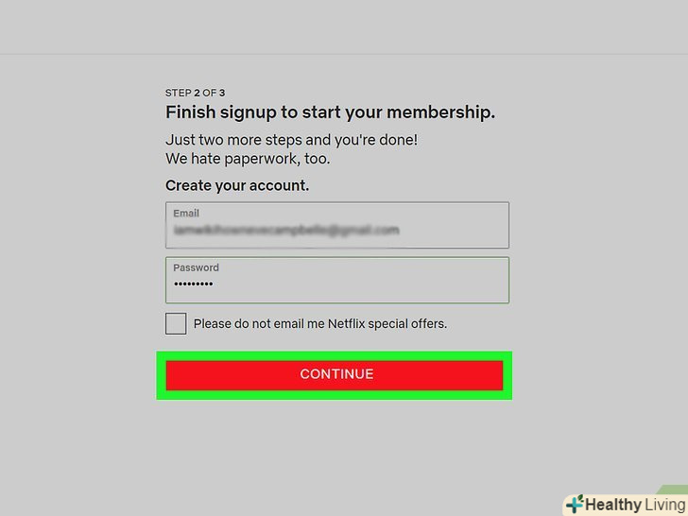
Task: Click the red CONTINUE button
Action: 335,375
